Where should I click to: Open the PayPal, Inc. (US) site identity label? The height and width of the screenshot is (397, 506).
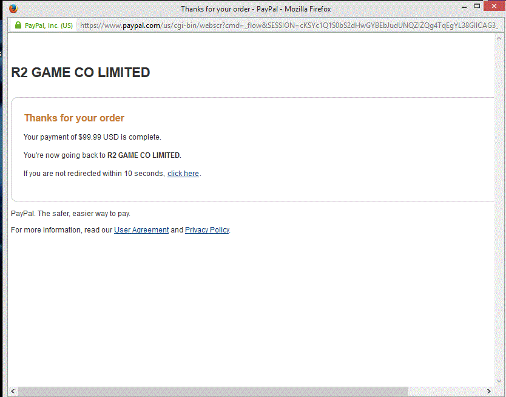point(48,25)
